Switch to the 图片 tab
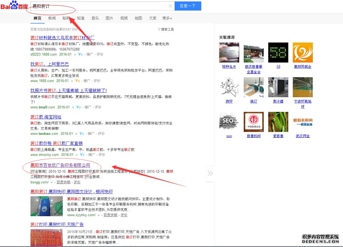Screen dimensions: 343x247 point(109,18)
